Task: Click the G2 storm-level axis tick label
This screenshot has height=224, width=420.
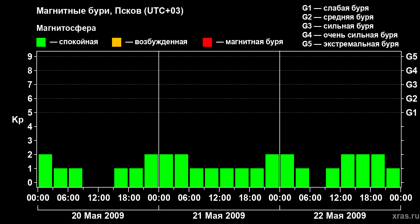Action: coord(411,99)
